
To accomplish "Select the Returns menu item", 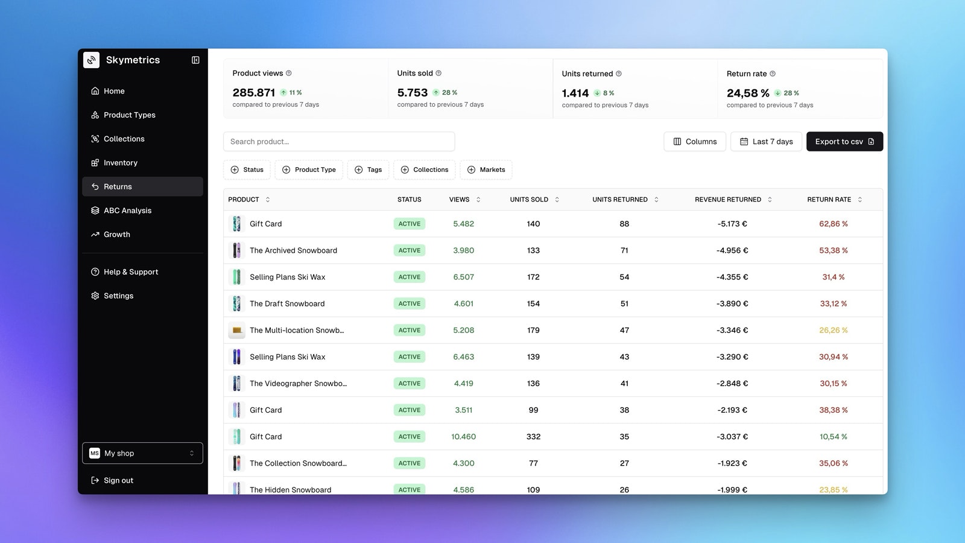I will [x=142, y=186].
